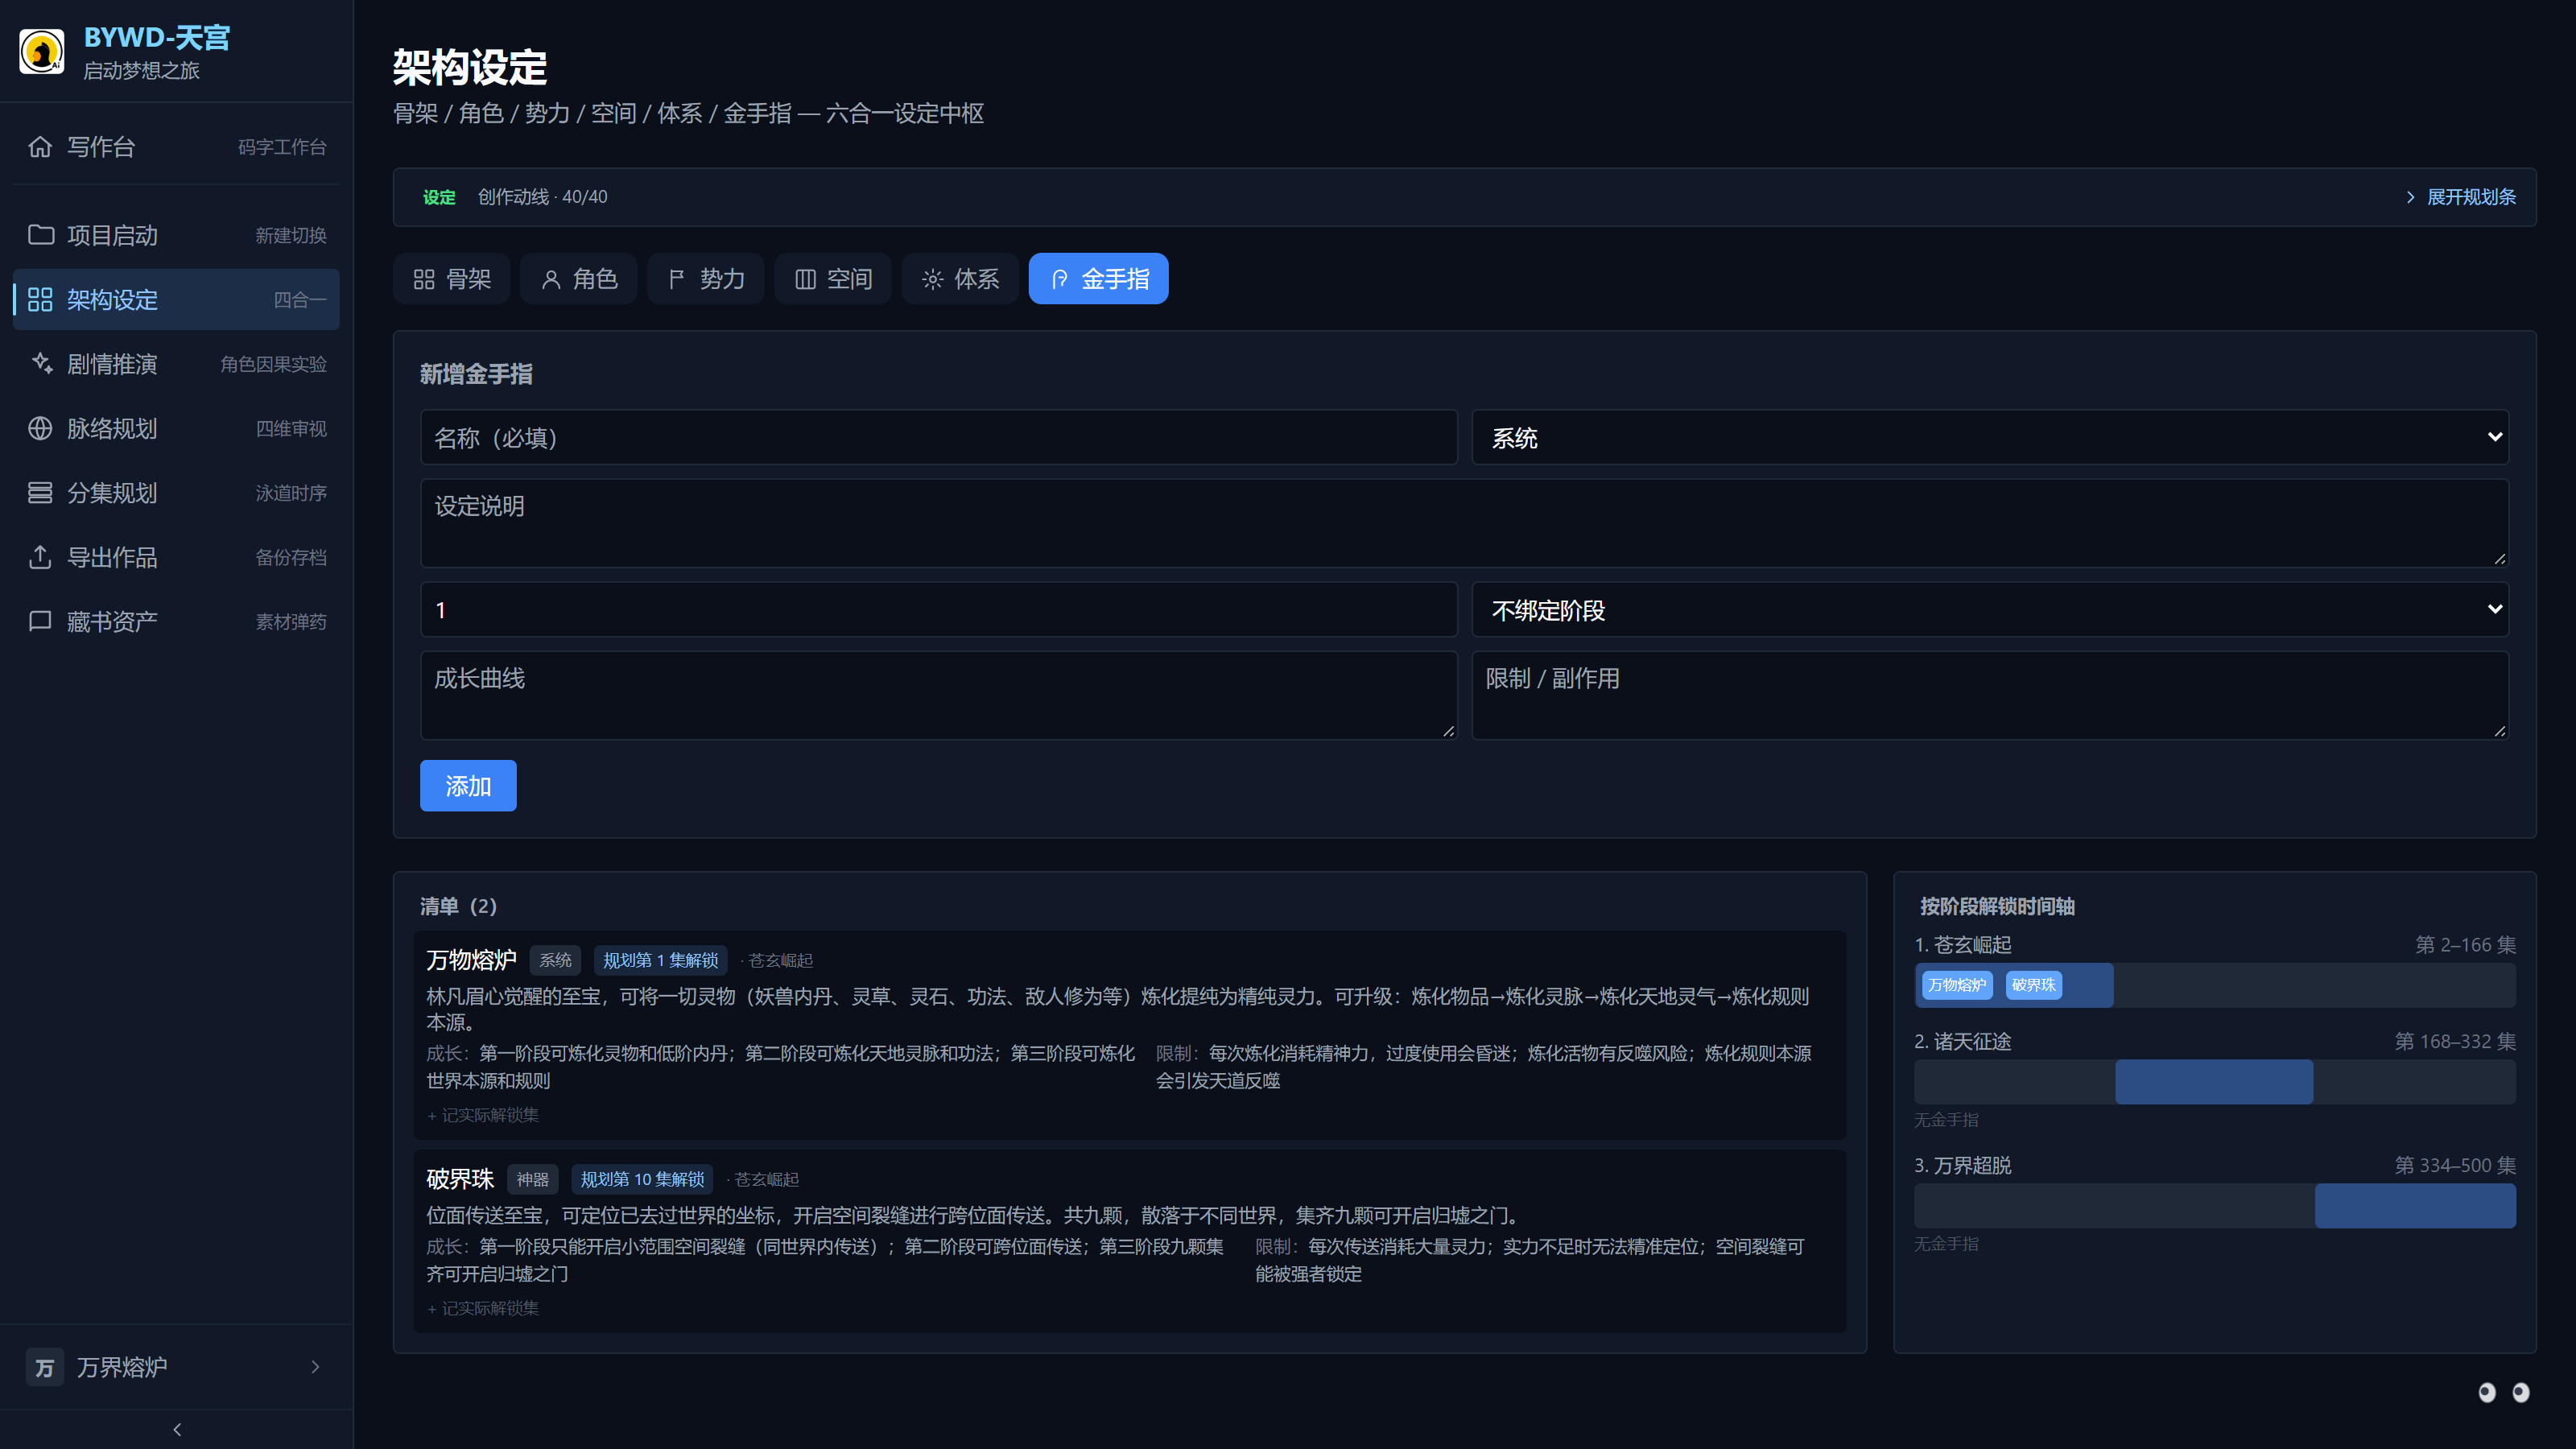Click 记实际解锁集 under 破界珠
Screen dimensions: 2576x1449
pos(483,1308)
